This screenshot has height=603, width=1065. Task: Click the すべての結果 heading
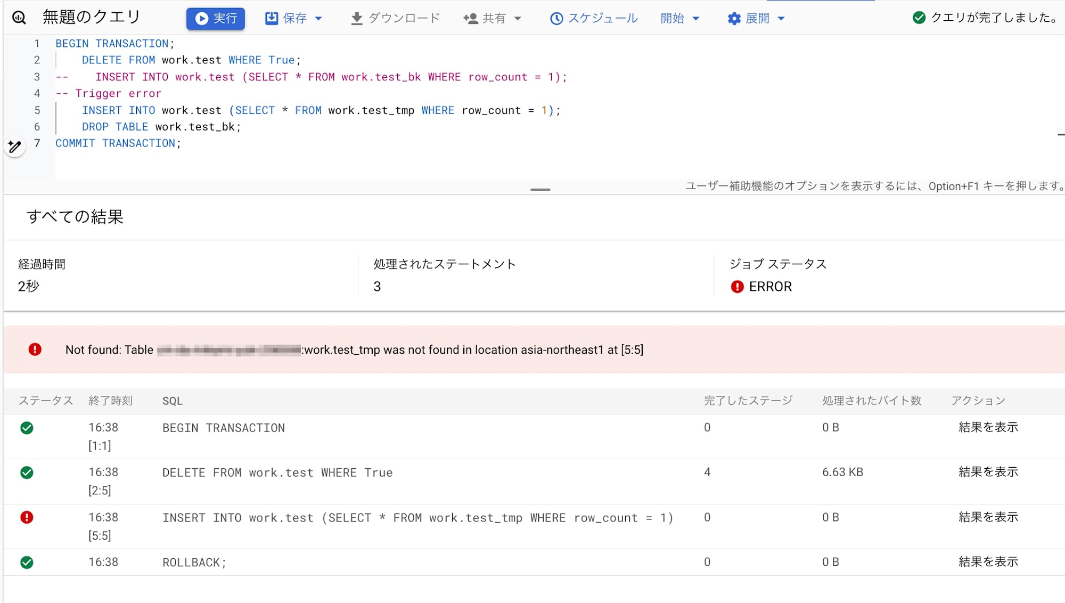click(x=75, y=217)
